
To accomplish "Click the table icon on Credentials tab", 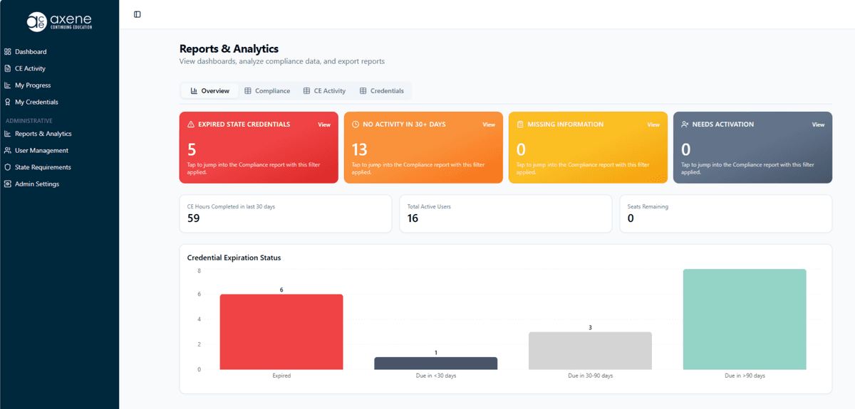I will pyautogui.click(x=363, y=91).
